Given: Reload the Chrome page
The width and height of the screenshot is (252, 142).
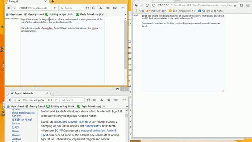Looking at the screenshot, I should (147, 5).
